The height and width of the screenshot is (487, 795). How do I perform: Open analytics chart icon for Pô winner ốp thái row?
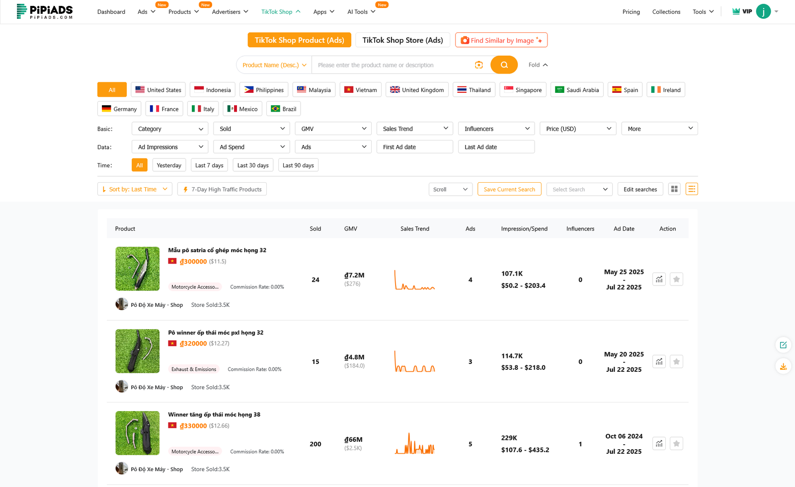[x=659, y=361]
